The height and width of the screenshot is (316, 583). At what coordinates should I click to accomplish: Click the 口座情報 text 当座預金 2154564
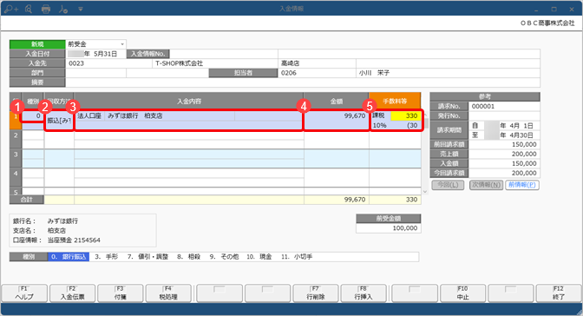pyautogui.click(x=74, y=240)
